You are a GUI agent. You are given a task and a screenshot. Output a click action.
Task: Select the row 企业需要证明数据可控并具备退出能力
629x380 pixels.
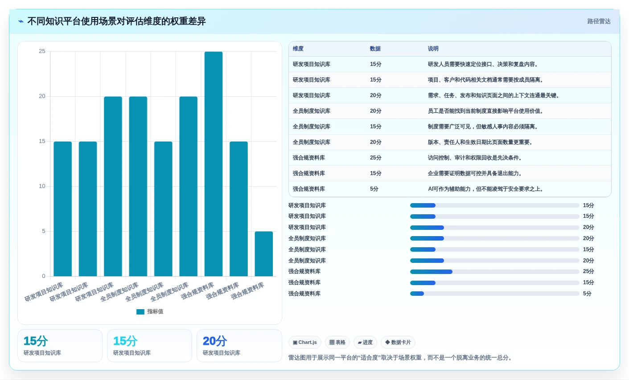[450, 173]
